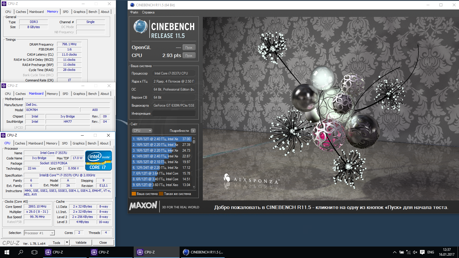Open the Wi-Fi network tray icon
The height and width of the screenshot is (258, 459).
click(409, 252)
